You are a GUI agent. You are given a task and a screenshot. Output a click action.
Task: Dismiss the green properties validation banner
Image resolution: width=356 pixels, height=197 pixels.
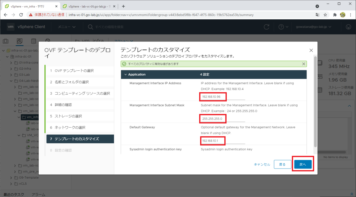click(x=303, y=64)
